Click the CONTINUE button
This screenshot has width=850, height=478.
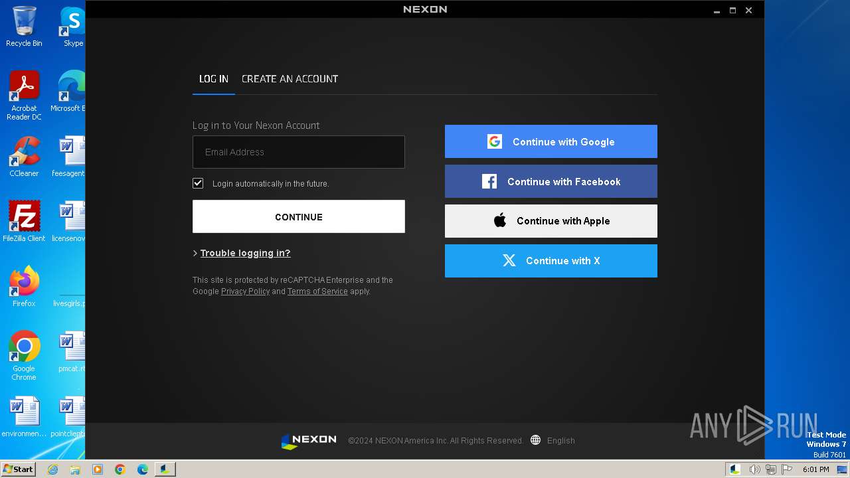[299, 216]
